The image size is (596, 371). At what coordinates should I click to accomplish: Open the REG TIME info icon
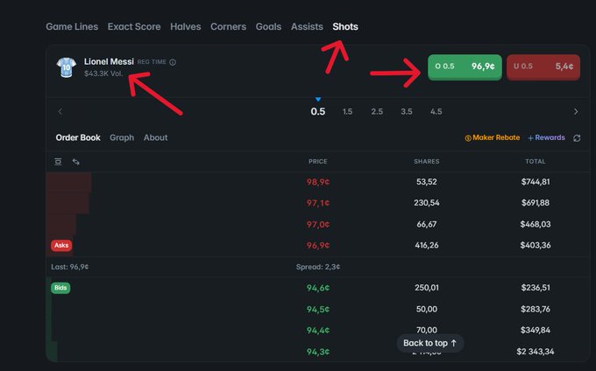[x=173, y=62]
